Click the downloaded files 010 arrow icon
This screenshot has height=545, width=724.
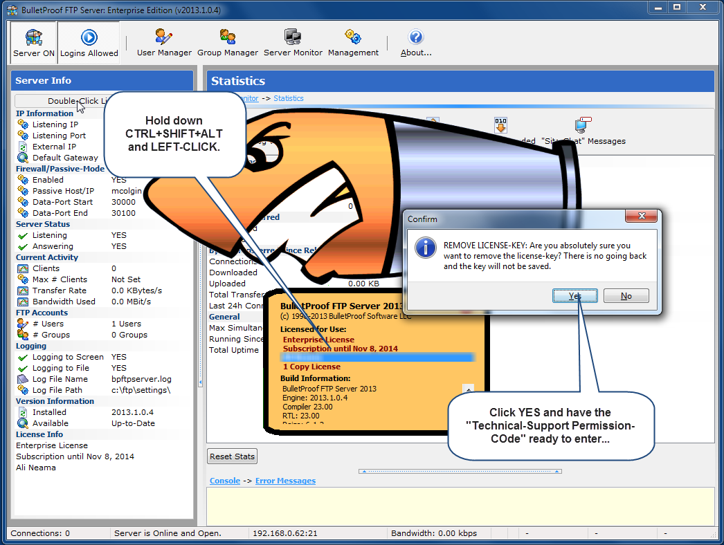[x=500, y=125]
